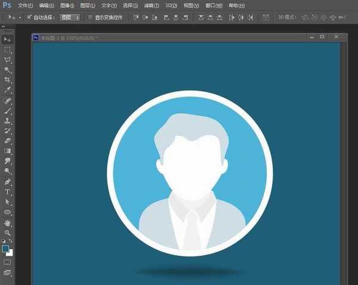Open the 图层 auto-select dropdown
Screen dimensions: 358x285
point(70,17)
